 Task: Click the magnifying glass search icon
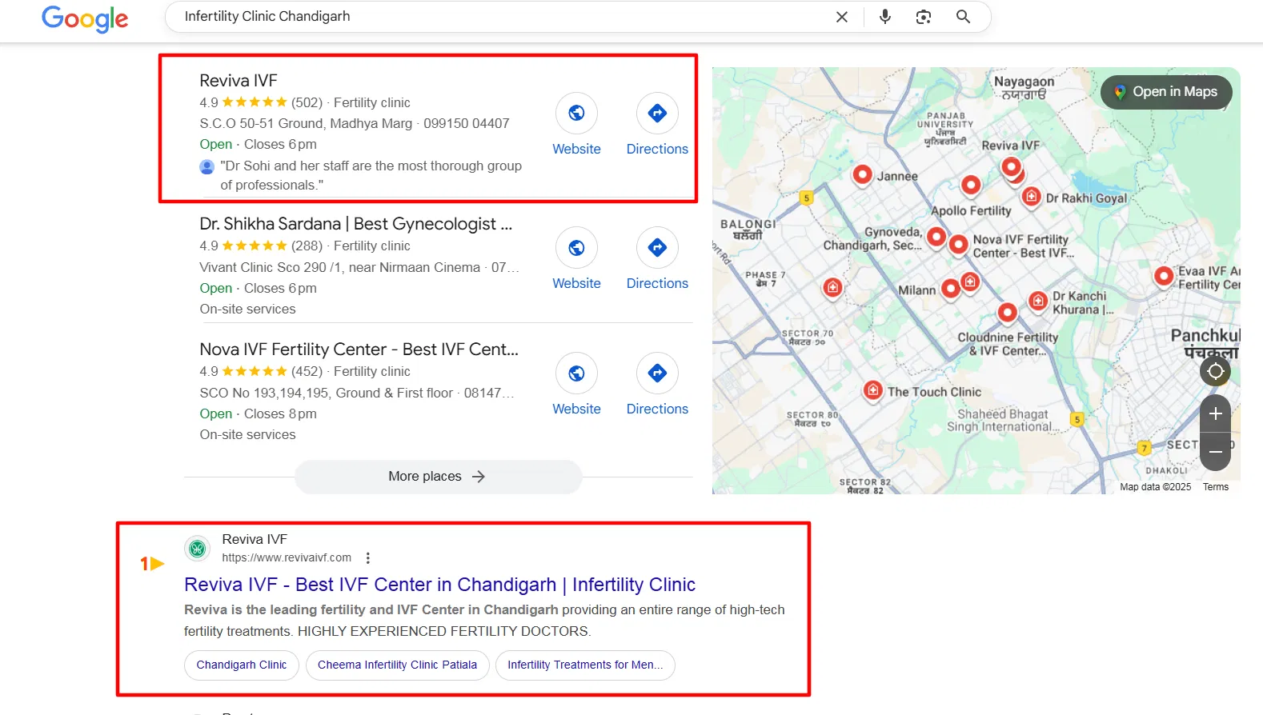[963, 17]
